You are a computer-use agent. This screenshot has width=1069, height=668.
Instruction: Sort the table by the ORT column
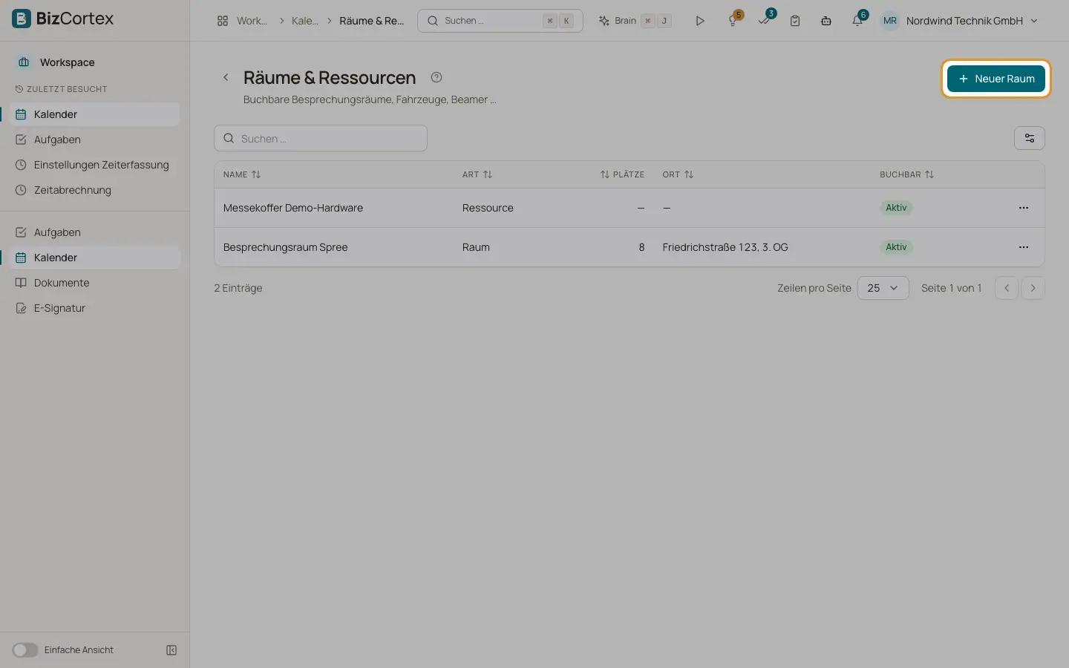tap(678, 174)
